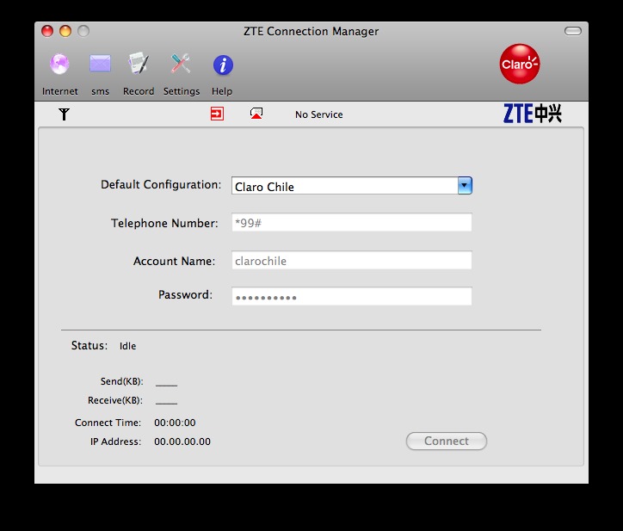Click the Connect Time label

pyautogui.click(x=108, y=423)
